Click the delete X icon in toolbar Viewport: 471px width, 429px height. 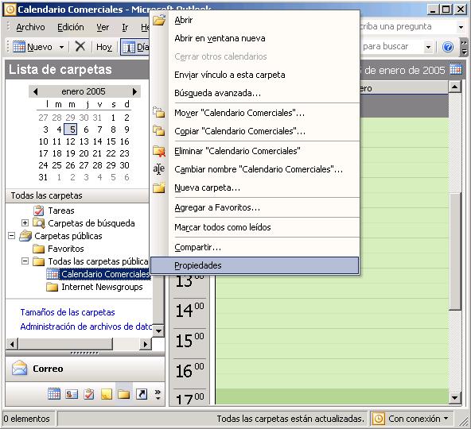pos(80,47)
